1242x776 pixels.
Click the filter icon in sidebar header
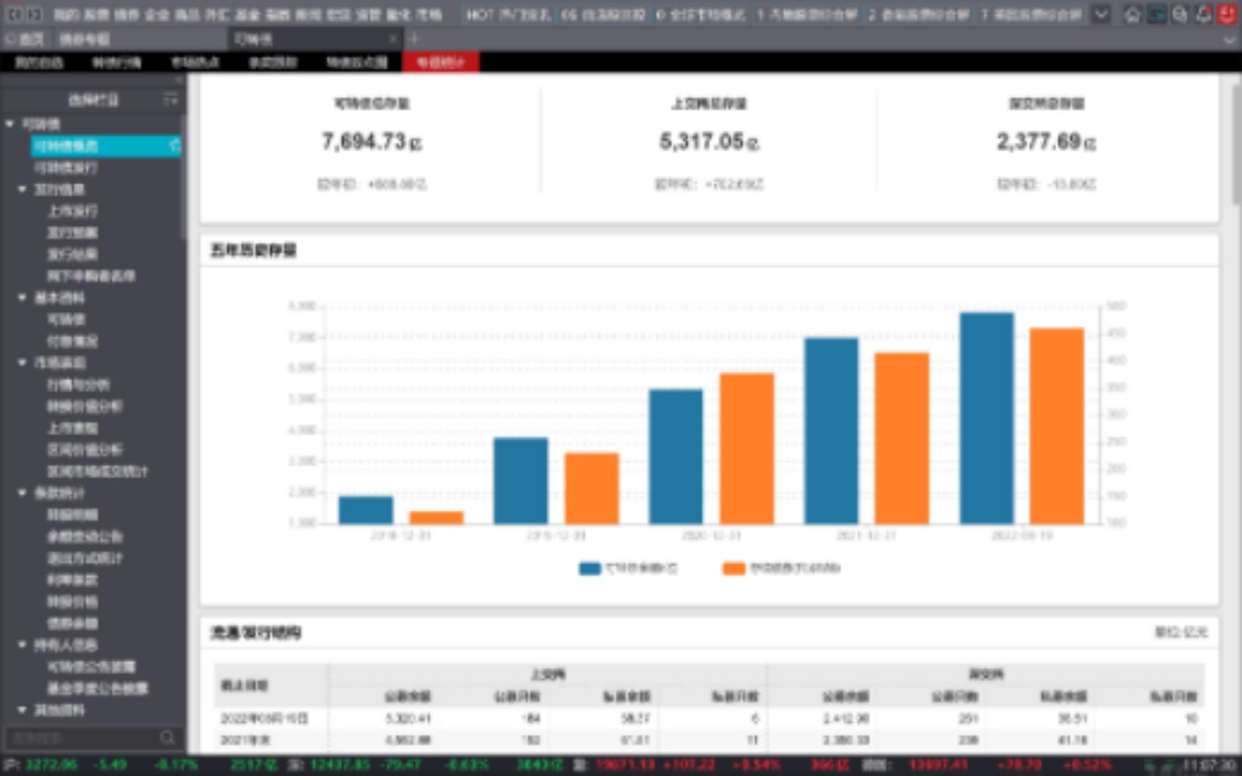pos(170,100)
